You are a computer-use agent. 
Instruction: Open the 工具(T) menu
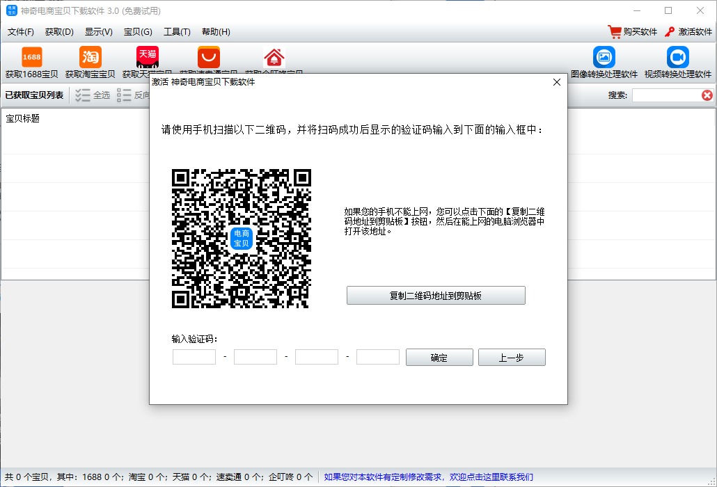[x=177, y=32]
